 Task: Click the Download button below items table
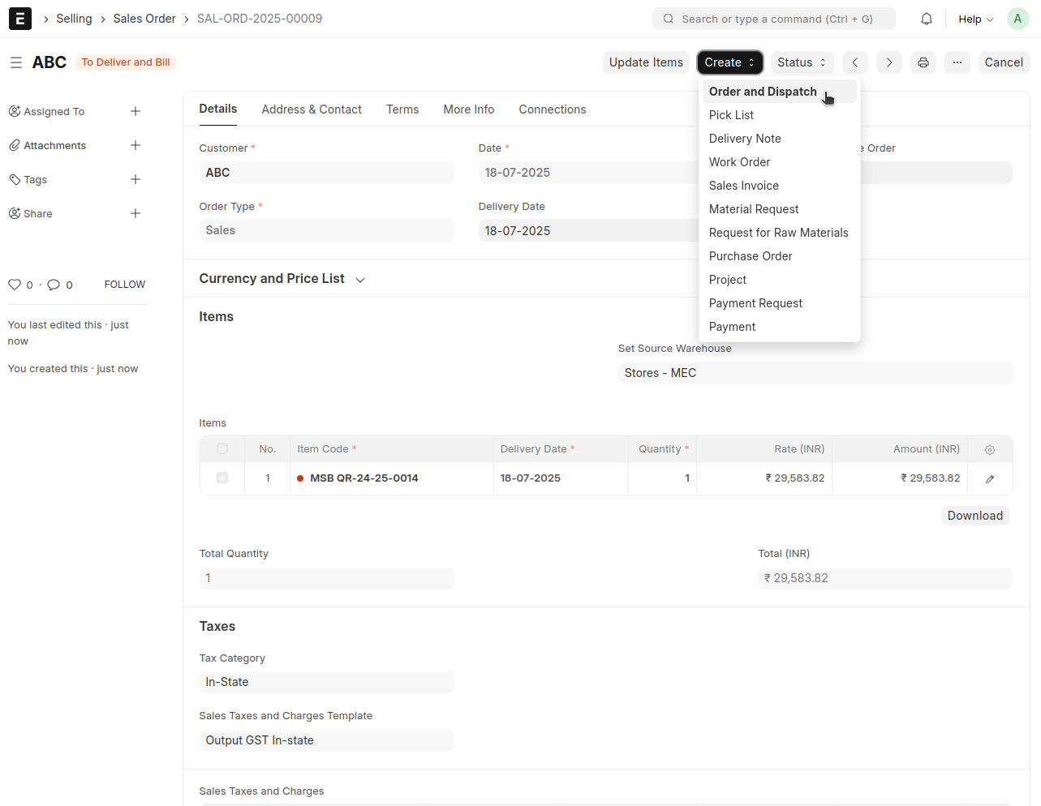tap(974, 516)
